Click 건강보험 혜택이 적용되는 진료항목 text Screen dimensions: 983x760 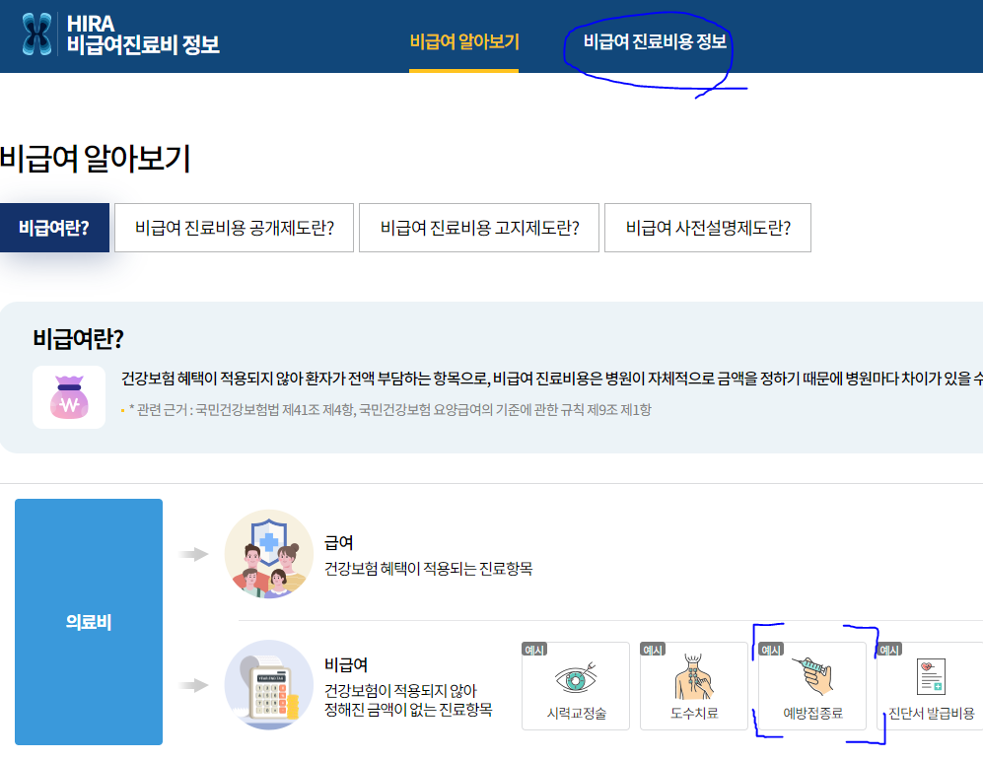coord(428,569)
